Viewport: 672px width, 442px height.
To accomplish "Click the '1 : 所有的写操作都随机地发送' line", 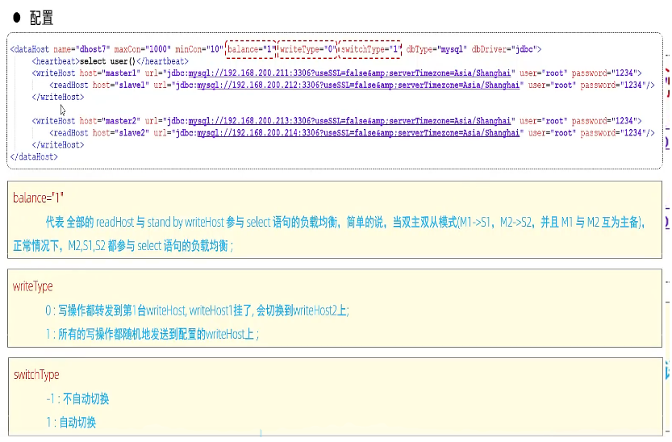I will click(x=152, y=334).
